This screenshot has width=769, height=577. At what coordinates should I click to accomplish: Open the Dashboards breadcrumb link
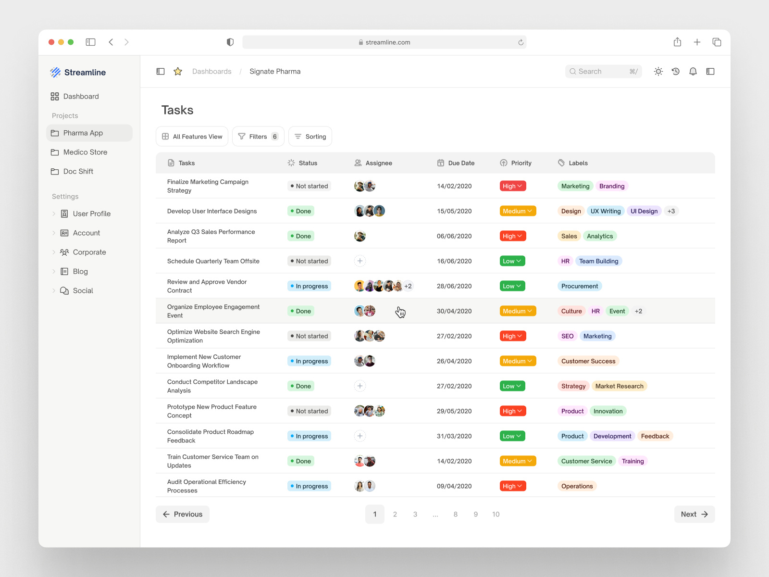(211, 71)
